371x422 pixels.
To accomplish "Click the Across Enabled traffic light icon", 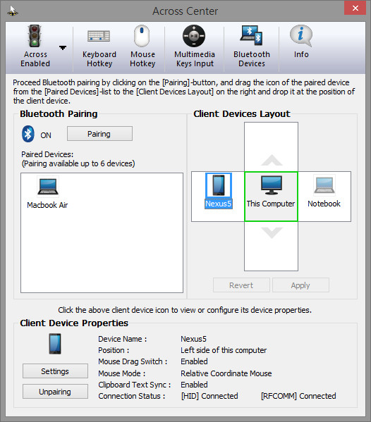I will [x=35, y=36].
